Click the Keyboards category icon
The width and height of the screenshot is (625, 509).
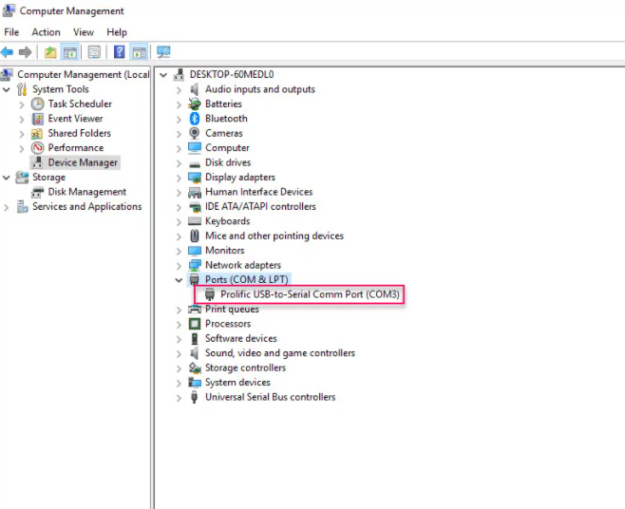(x=195, y=221)
